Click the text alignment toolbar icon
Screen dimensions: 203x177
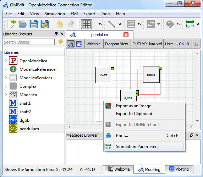click(x=131, y=24)
